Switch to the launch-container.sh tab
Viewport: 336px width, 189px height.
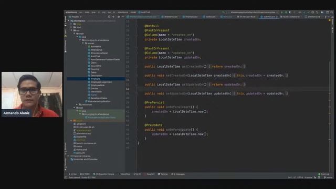coord(291,17)
